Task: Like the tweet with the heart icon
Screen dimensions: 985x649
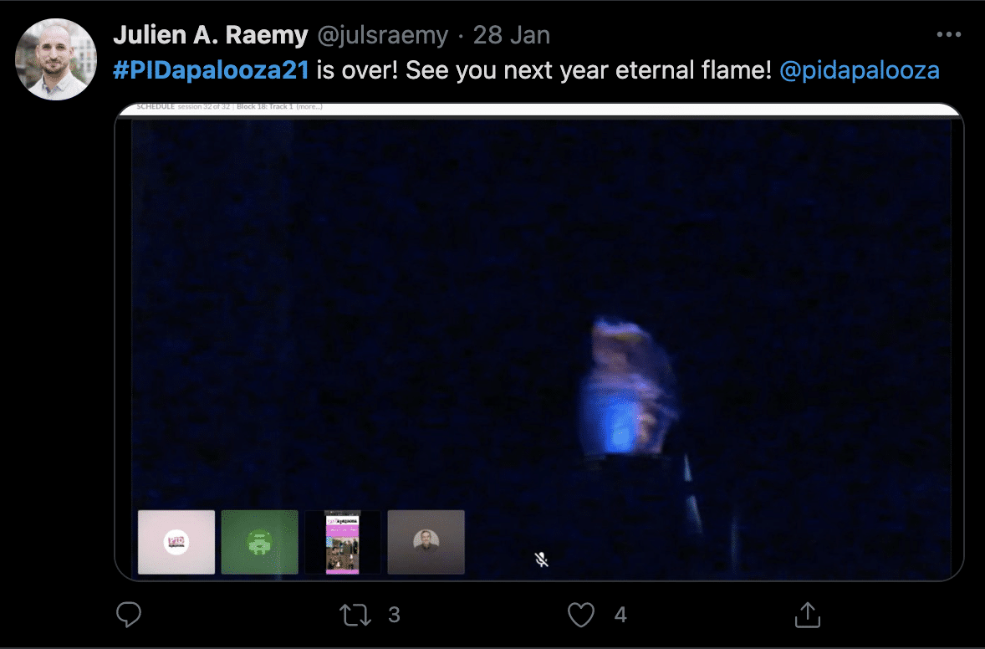Action: 581,615
